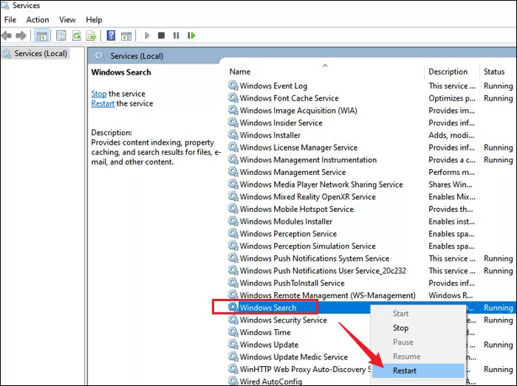Click the Forward arrow toolbar icon
Viewport: 517px width, 386px height.
click(21, 35)
